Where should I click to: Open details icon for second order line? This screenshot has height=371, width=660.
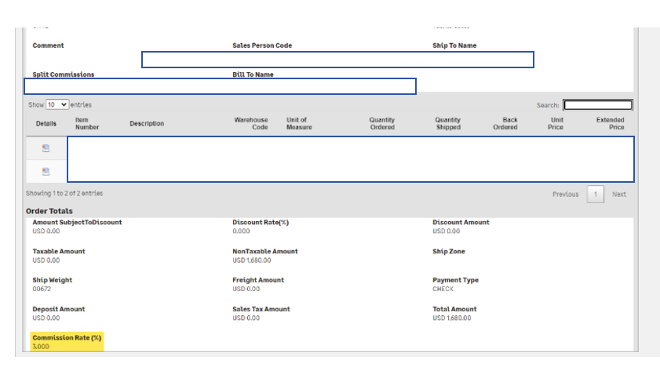click(46, 171)
